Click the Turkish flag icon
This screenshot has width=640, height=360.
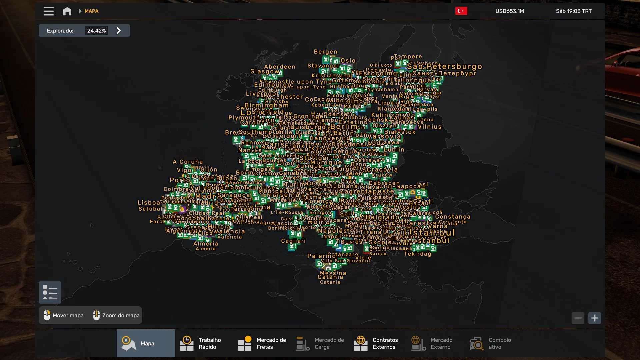click(x=461, y=11)
